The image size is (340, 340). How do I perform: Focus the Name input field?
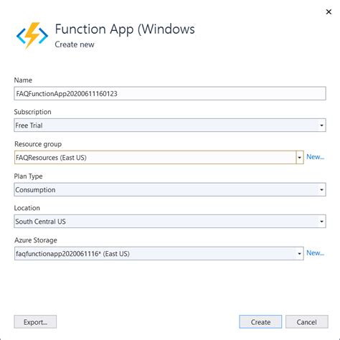(170, 93)
